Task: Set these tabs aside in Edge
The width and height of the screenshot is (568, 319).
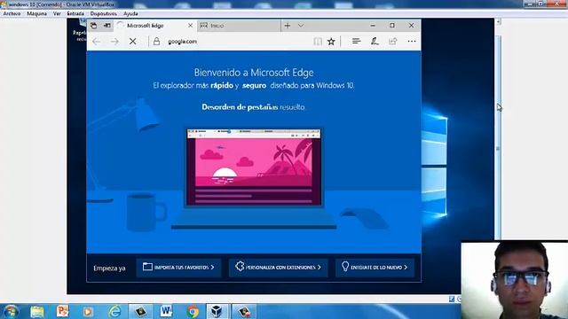Action: (106, 26)
